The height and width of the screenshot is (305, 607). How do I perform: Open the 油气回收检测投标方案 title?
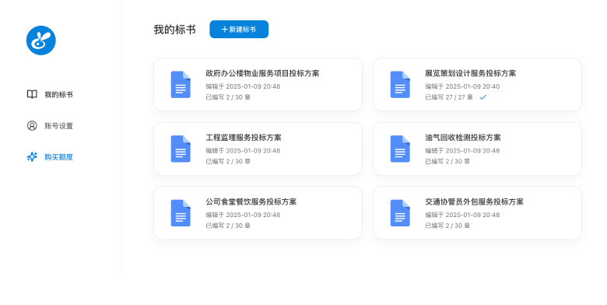coord(463,138)
